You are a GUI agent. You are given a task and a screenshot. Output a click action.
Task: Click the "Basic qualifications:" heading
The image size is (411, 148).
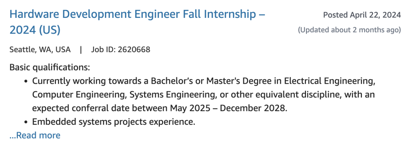[x=50, y=68]
